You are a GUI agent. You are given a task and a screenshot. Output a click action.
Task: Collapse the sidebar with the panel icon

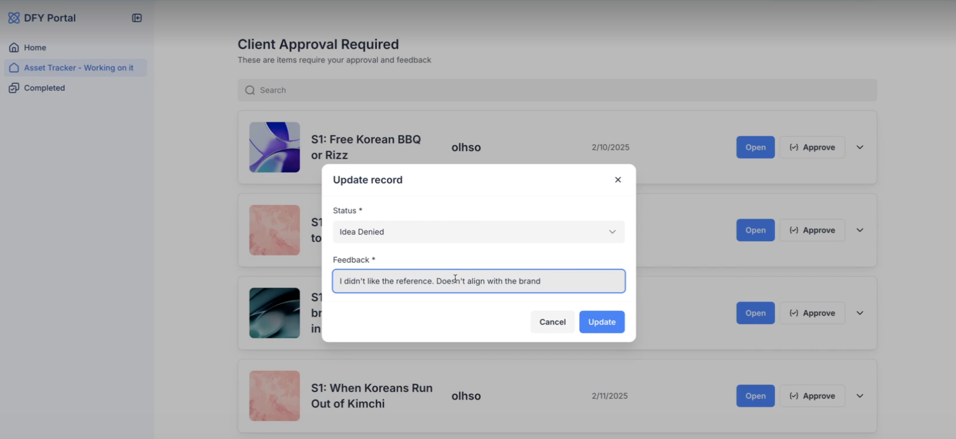[x=136, y=18]
